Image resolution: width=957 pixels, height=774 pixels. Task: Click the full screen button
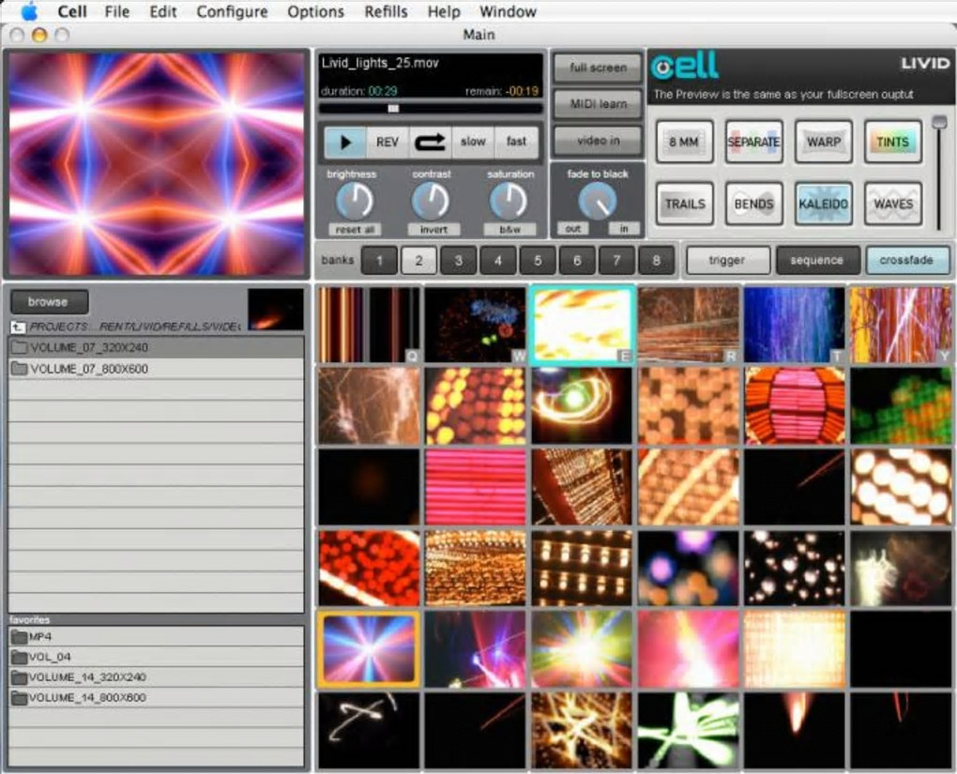(x=598, y=68)
